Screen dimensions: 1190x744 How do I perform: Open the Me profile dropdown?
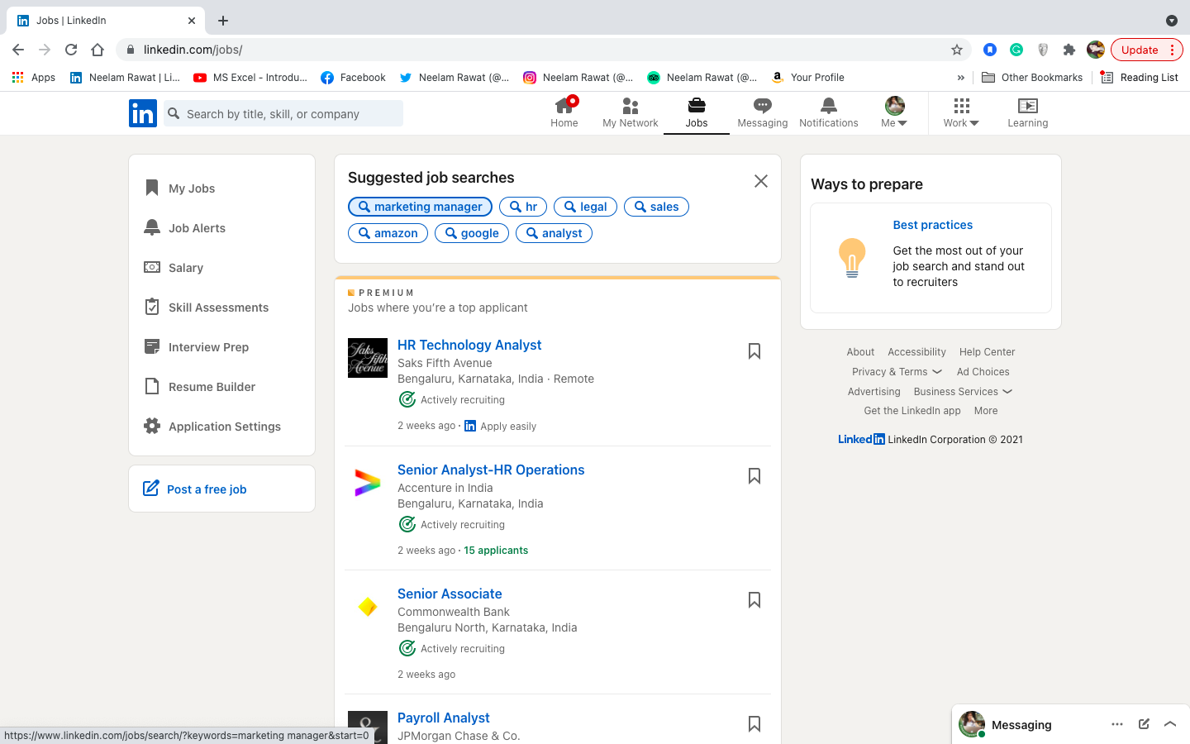tap(894, 113)
